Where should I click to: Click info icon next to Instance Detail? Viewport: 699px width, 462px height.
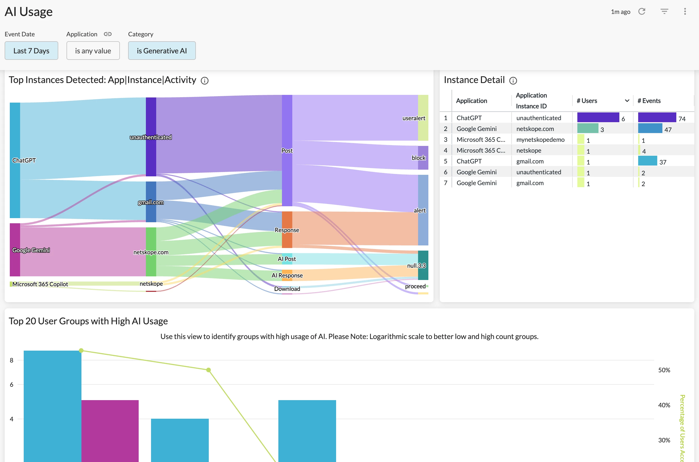tap(513, 81)
